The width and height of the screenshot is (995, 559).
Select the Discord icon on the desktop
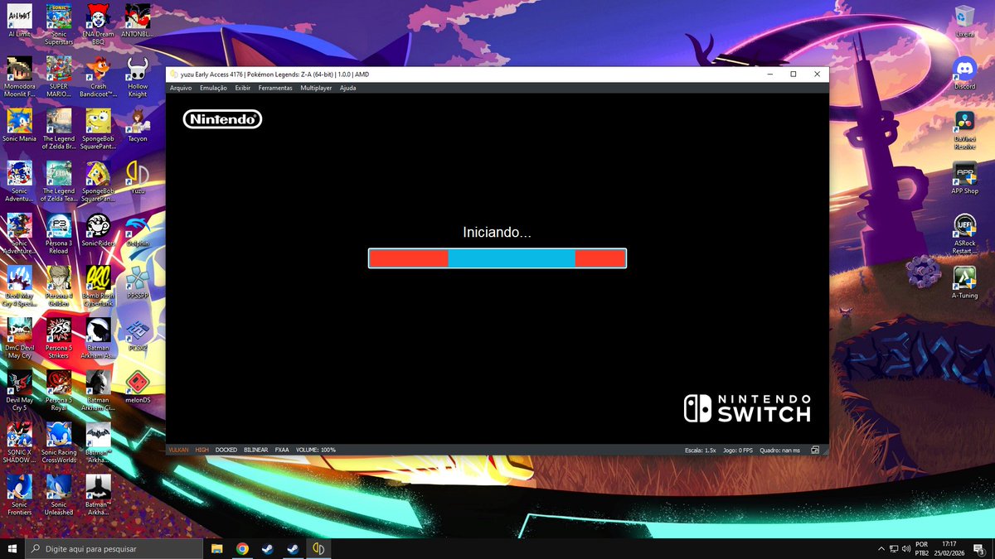964,74
